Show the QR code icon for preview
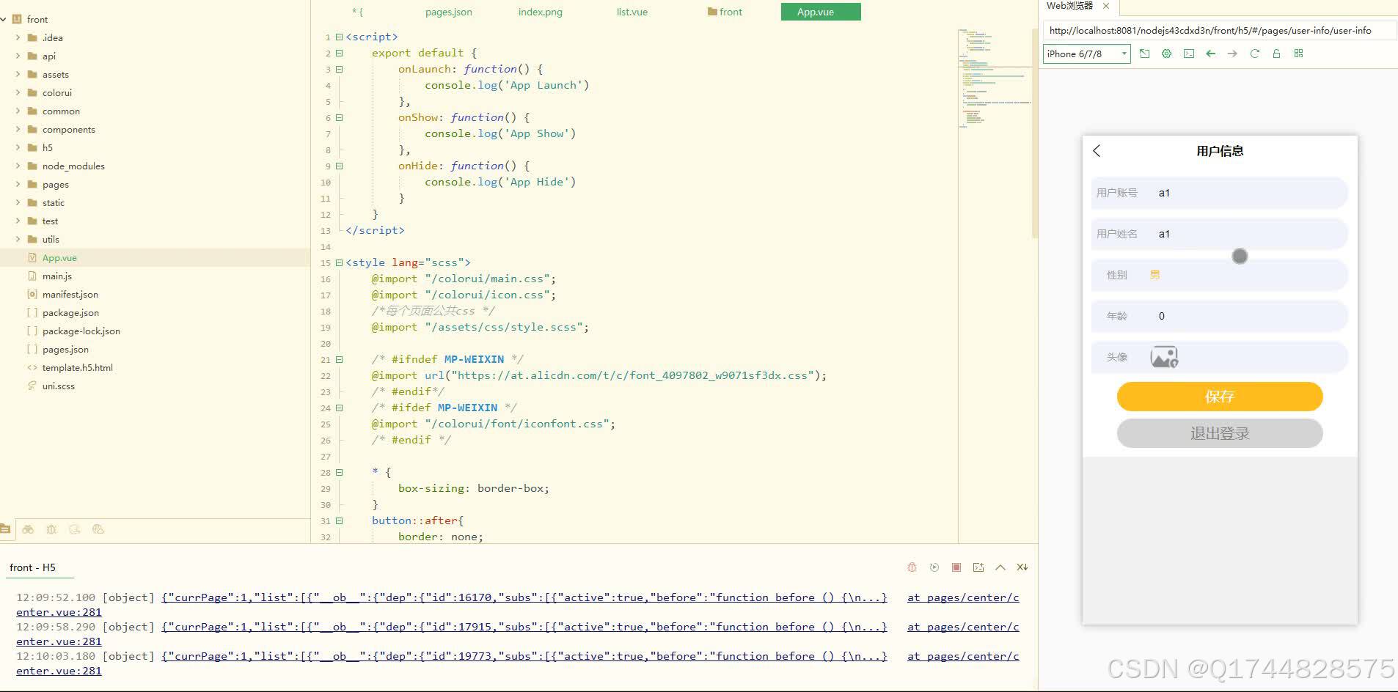The height and width of the screenshot is (692, 1398). 1298,54
